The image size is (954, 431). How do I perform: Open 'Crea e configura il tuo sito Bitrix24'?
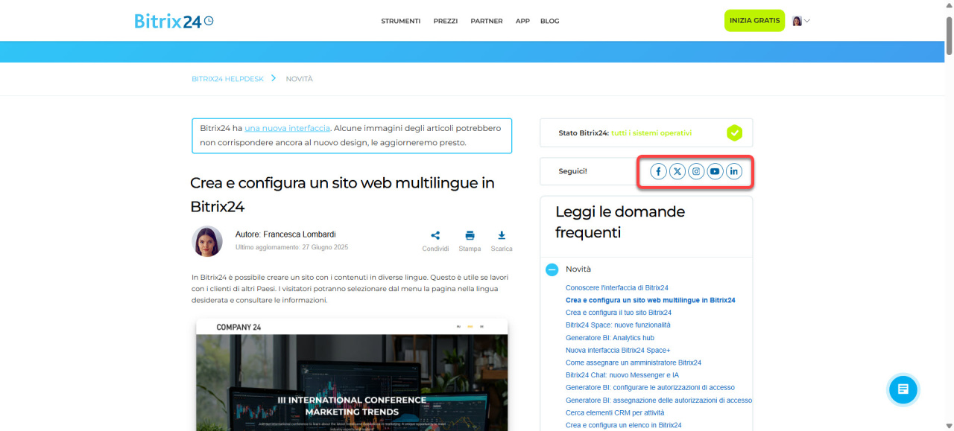619,313
